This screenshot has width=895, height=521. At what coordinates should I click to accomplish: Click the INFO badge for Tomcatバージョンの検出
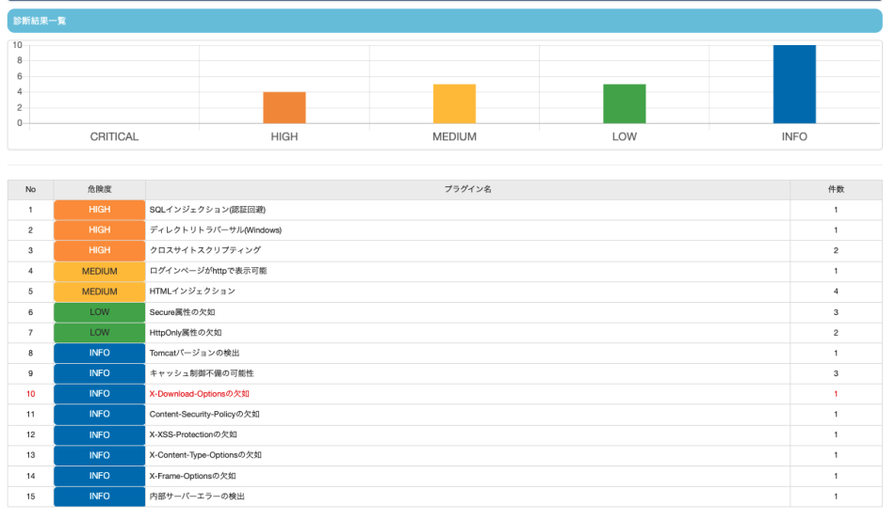click(99, 353)
